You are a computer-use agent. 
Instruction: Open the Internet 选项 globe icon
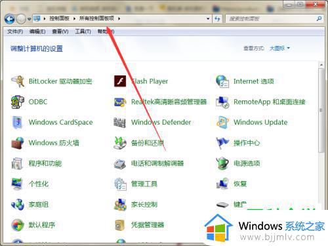click(222, 81)
